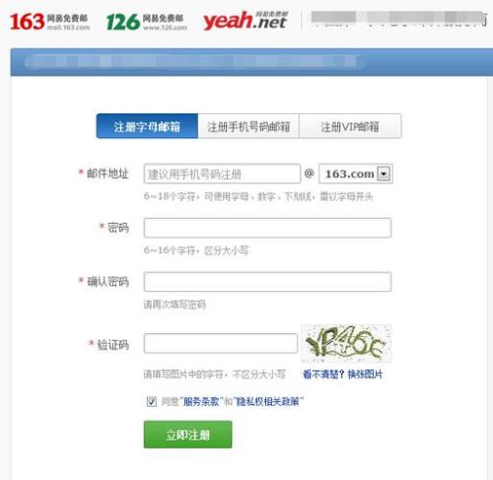
Task: Switch to 注册VIP邮箱 tab
Action: click(350, 126)
